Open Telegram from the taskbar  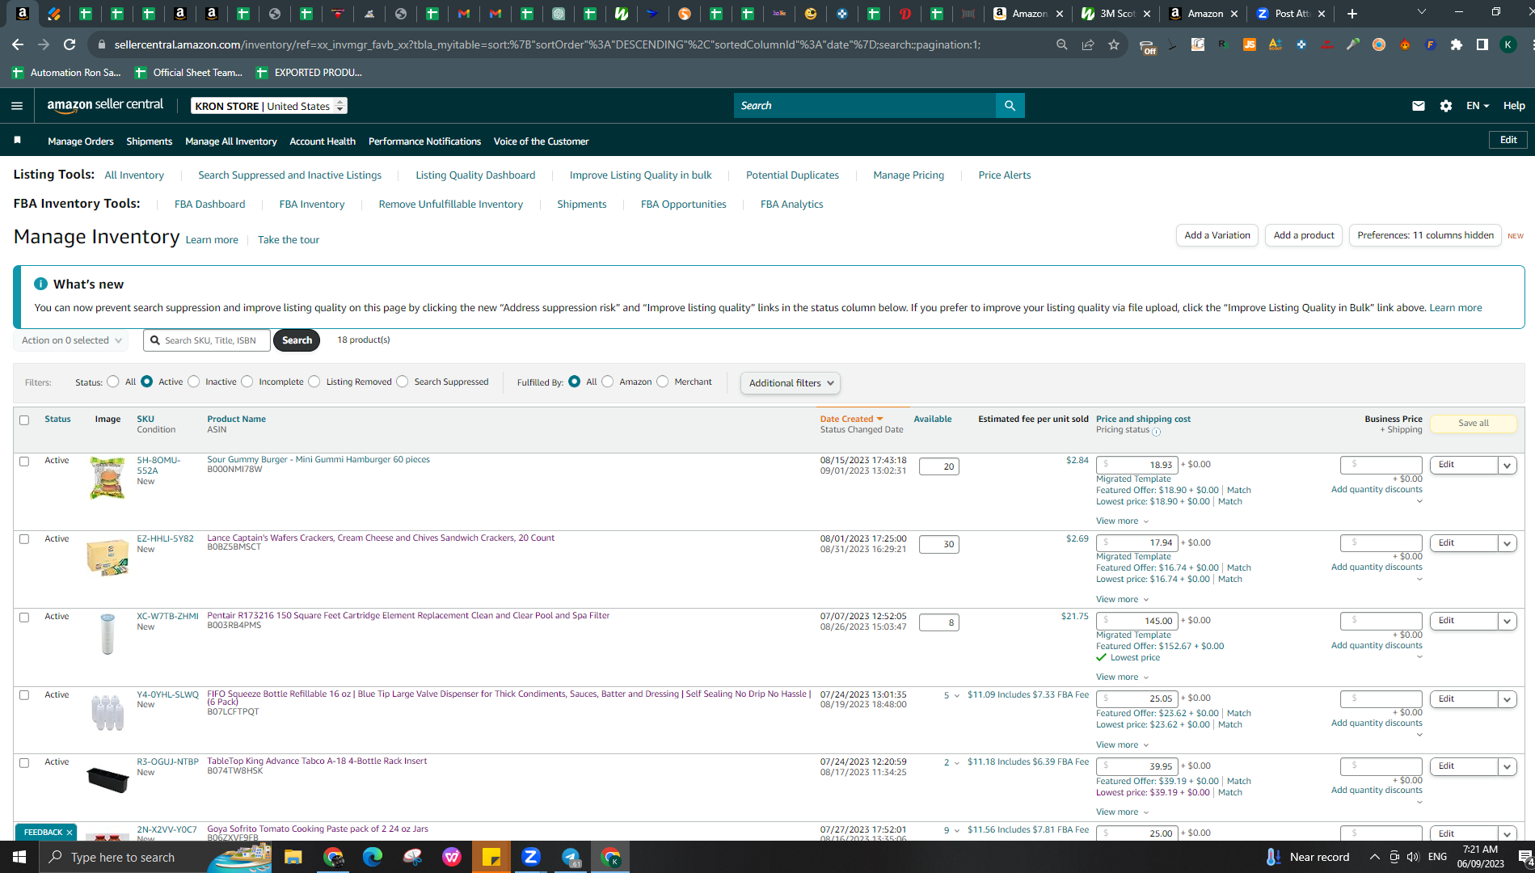coord(571,857)
